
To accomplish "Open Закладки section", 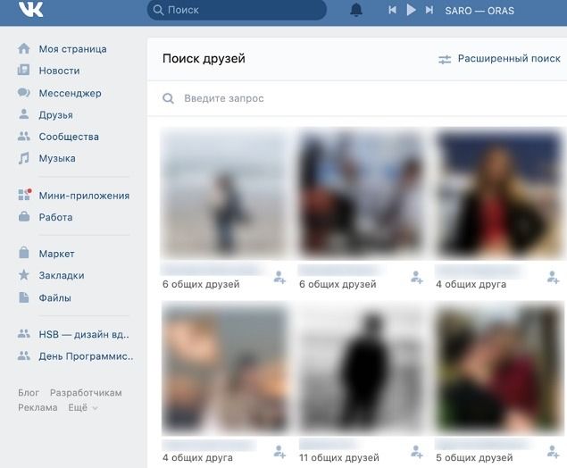I will [62, 276].
